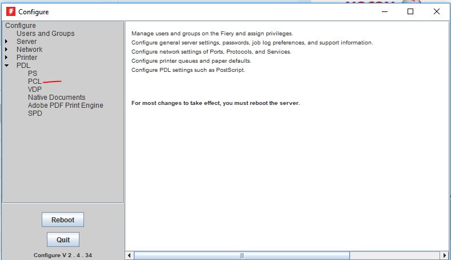This screenshot has height=260, width=451.
Task: Collapse the PDL tree node arrow
Action: coord(7,66)
